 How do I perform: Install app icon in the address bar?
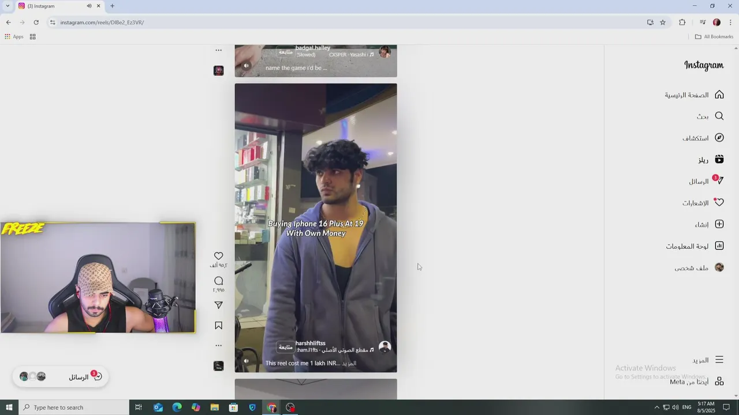click(x=650, y=22)
